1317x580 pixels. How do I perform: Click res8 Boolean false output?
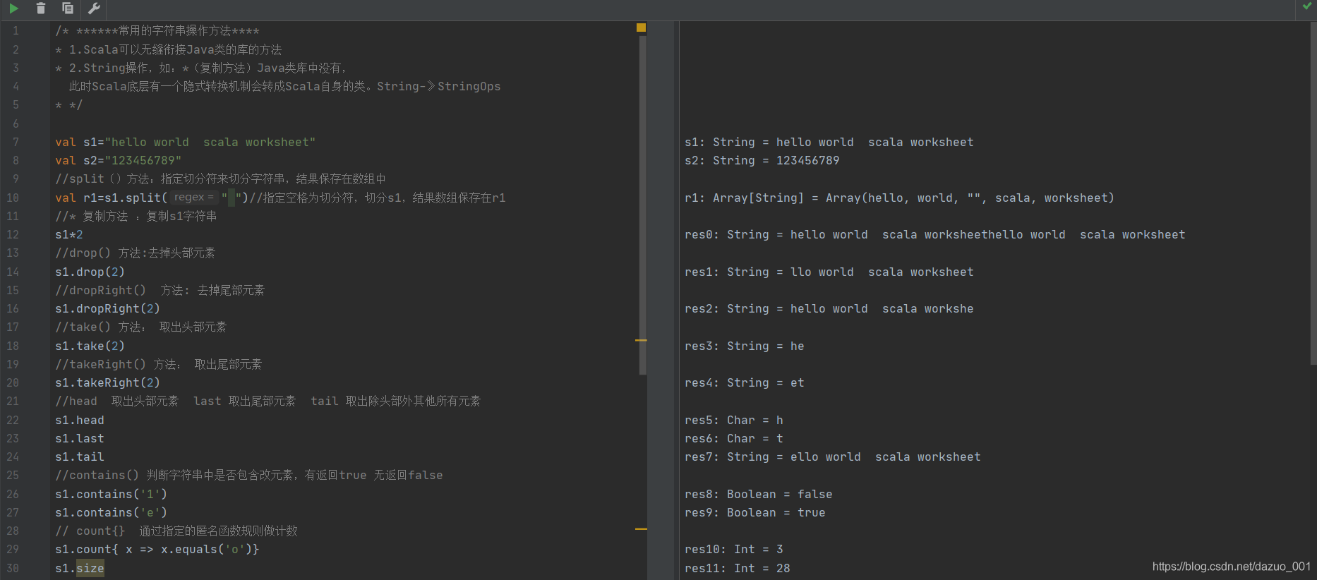(x=758, y=494)
